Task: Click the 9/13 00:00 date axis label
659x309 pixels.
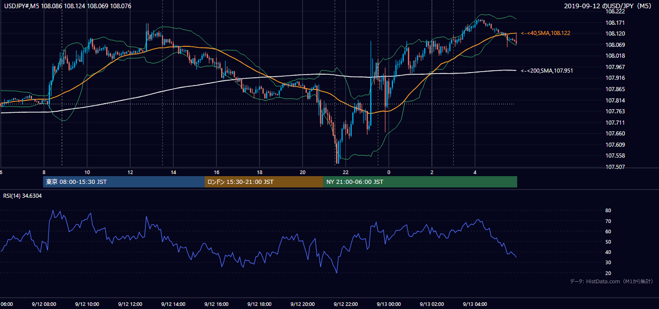Action: (389, 304)
